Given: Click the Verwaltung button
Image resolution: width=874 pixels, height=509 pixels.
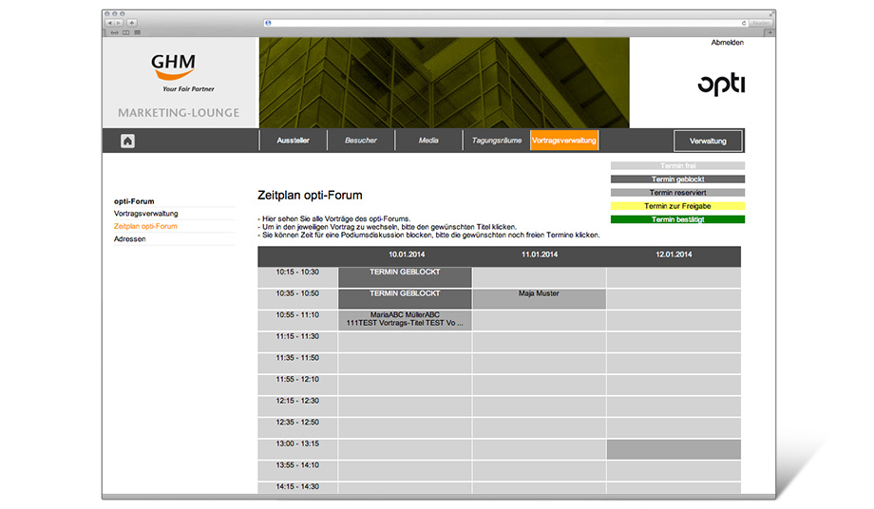Looking at the screenshot, I should 708,141.
